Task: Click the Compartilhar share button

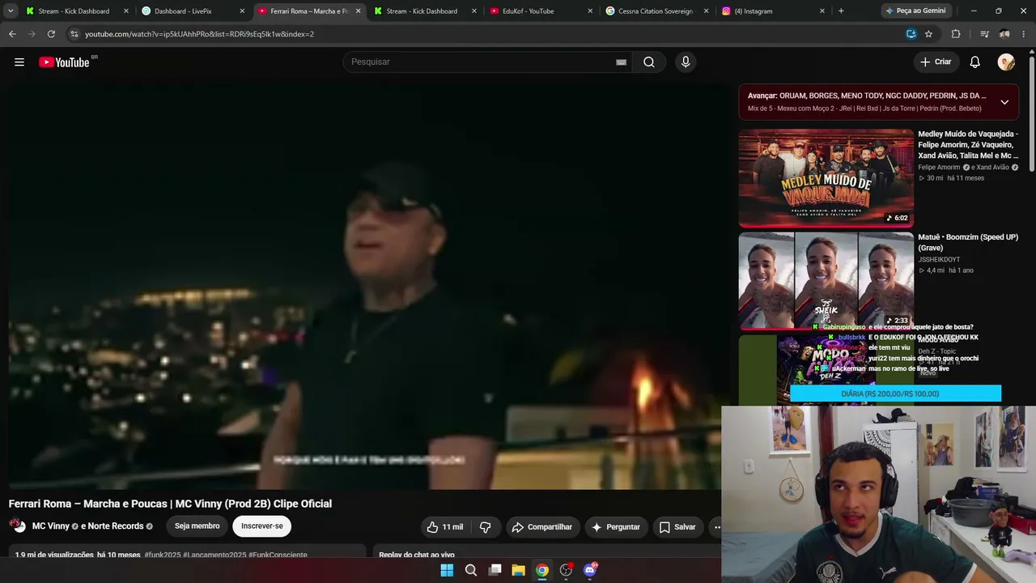Action: point(541,527)
